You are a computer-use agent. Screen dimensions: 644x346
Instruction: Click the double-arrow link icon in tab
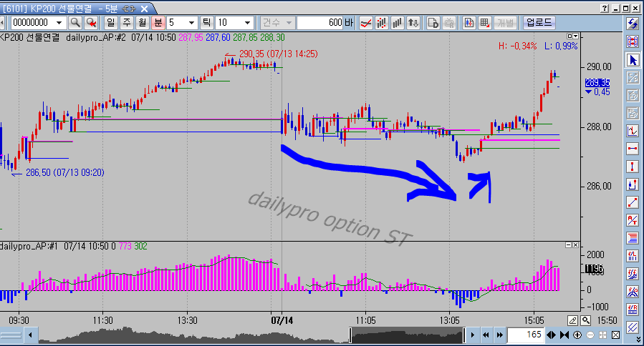tap(130, 9)
